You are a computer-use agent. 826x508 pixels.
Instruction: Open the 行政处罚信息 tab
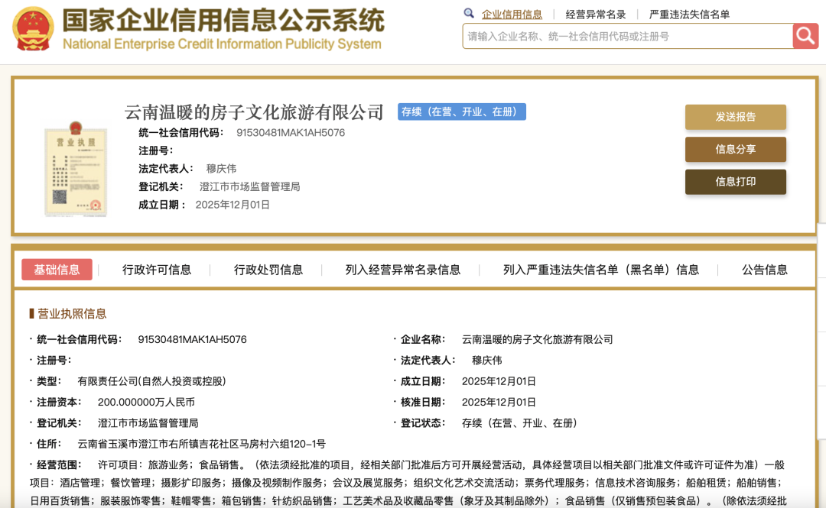point(268,270)
